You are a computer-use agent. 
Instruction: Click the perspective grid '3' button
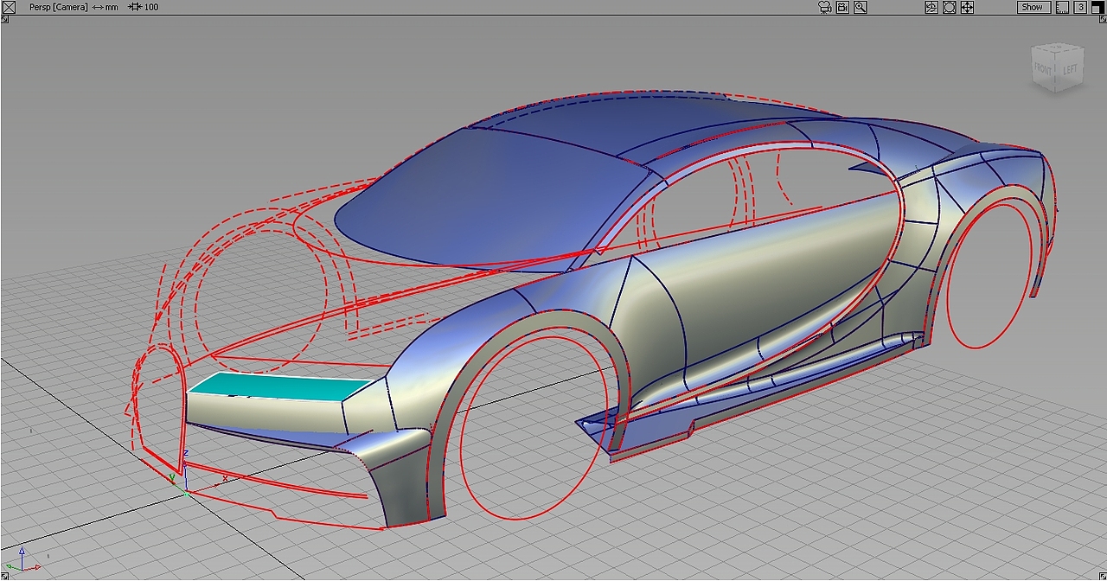pos(1081,7)
